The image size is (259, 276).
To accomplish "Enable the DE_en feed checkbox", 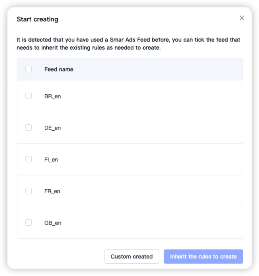I will (x=29, y=128).
